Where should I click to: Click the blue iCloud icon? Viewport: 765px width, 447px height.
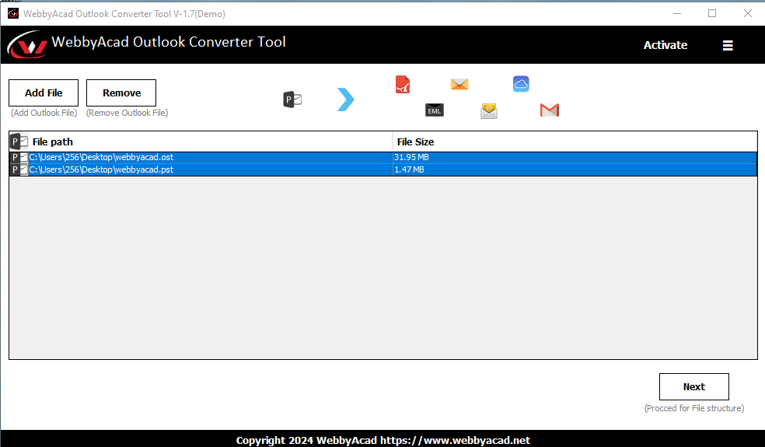(x=521, y=84)
